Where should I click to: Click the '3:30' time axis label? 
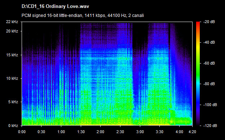(x=160, y=132)
